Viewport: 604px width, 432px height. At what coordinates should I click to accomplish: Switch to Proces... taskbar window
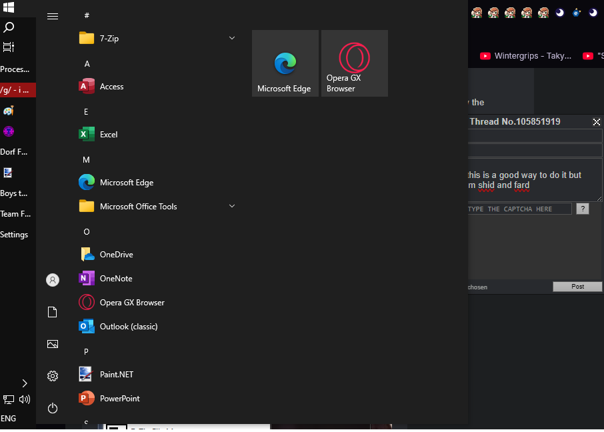(x=18, y=69)
